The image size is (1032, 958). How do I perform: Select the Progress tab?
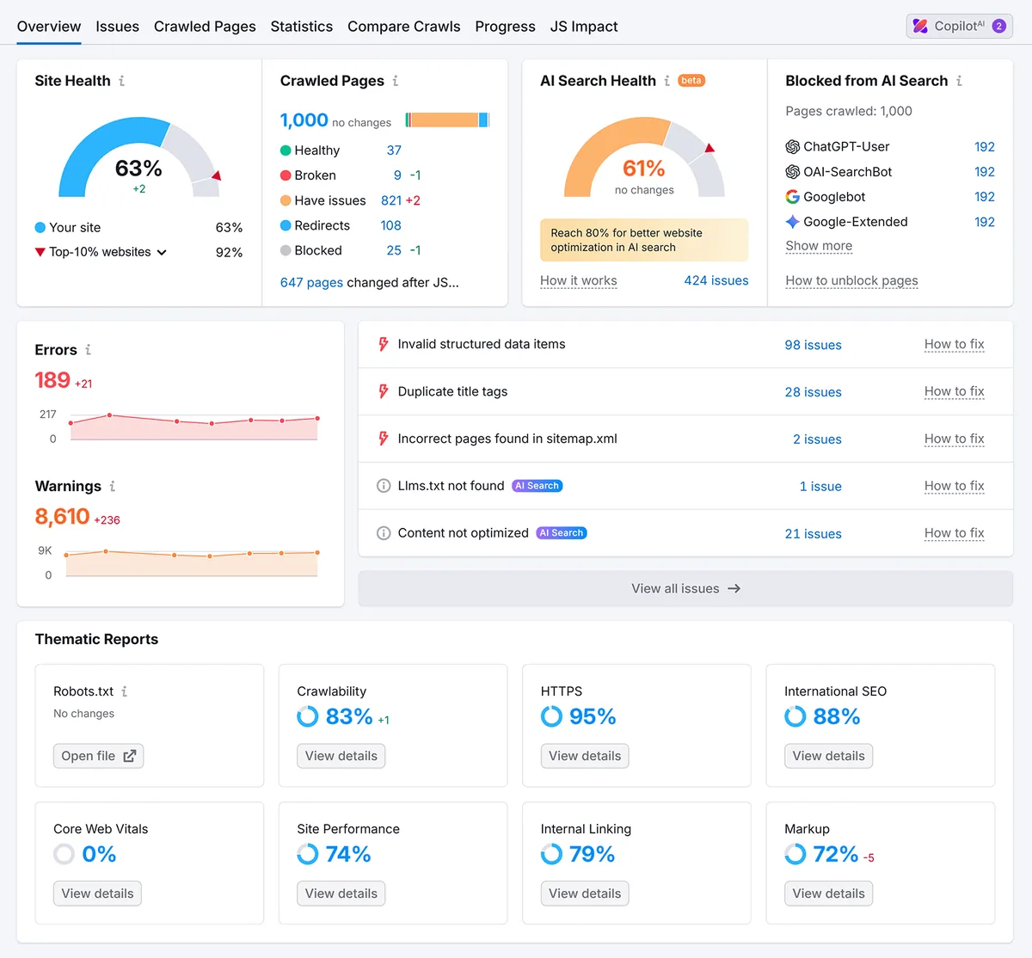[x=505, y=27]
